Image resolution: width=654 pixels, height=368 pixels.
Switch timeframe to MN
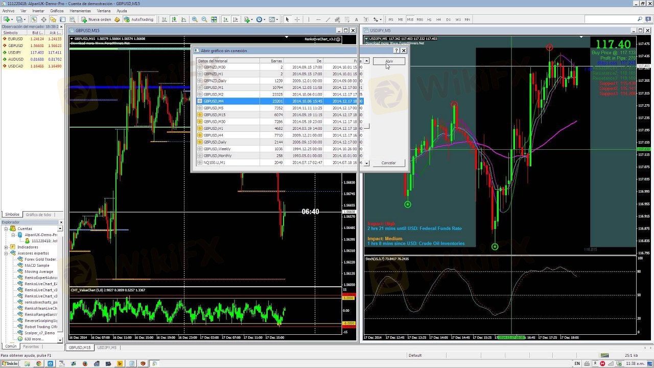click(467, 19)
